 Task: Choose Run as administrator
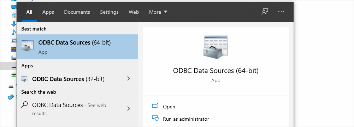click(x=186, y=119)
